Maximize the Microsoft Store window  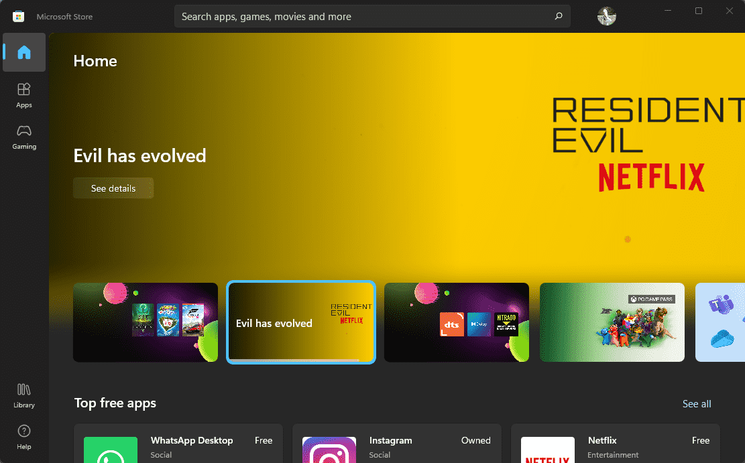tap(699, 11)
